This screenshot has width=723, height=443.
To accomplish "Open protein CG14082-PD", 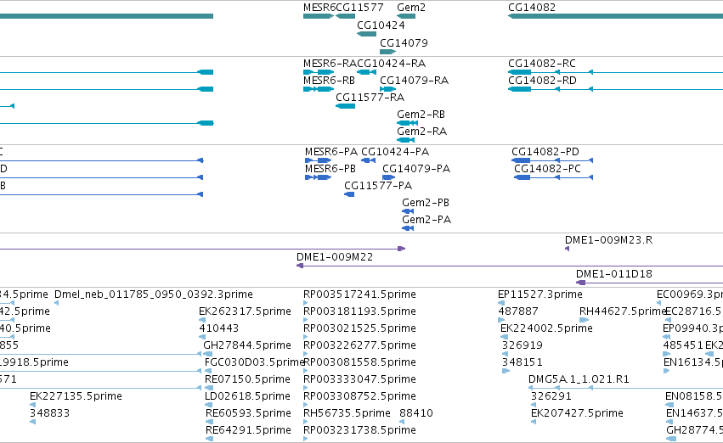I will click(x=545, y=152).
